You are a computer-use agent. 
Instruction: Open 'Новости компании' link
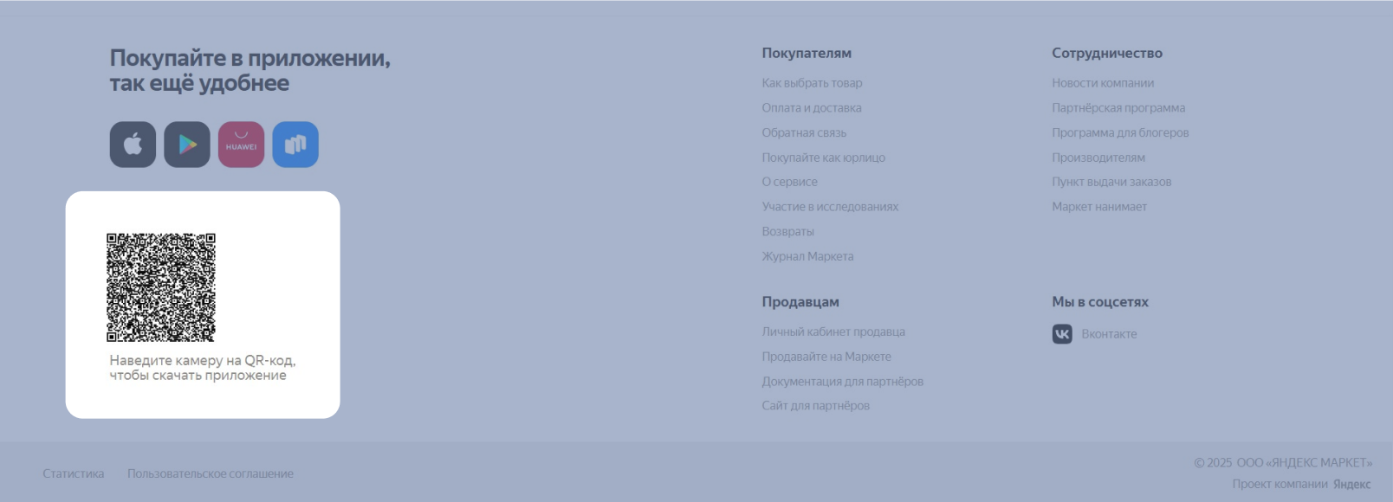(x=1103, y=83)
